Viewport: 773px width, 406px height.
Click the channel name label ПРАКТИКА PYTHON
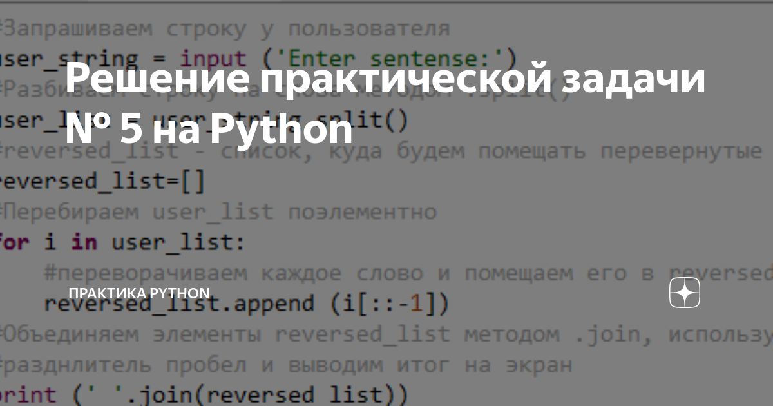[138, 293]
